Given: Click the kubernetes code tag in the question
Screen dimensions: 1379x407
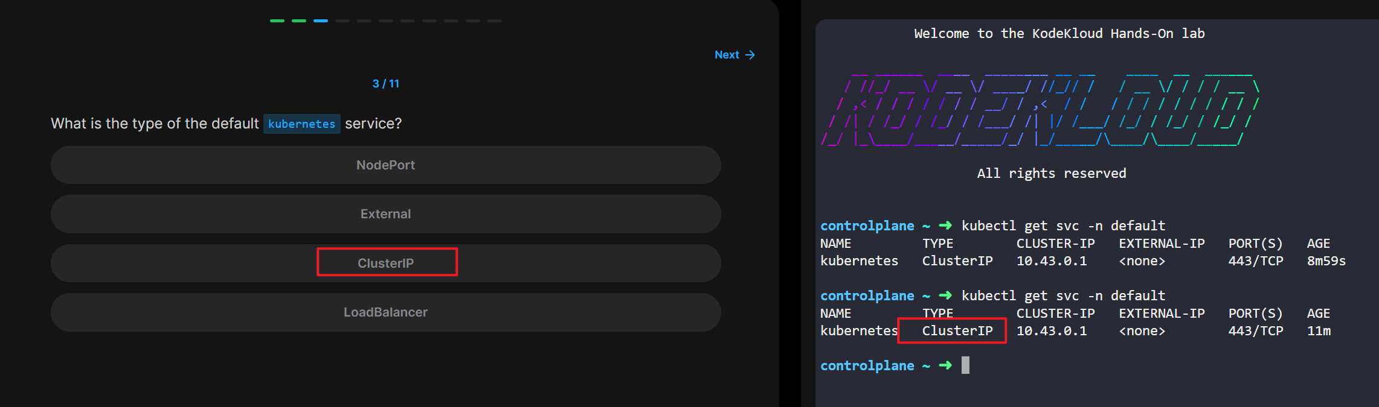Looking at the screenshot, I should point(301,124).
